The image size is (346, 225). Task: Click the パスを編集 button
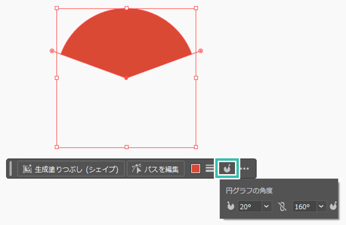(156, 169)
